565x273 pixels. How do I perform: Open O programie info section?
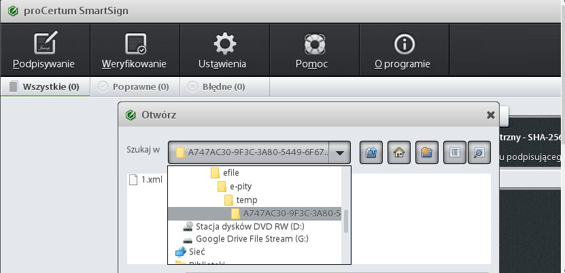(x=403, y=51)
